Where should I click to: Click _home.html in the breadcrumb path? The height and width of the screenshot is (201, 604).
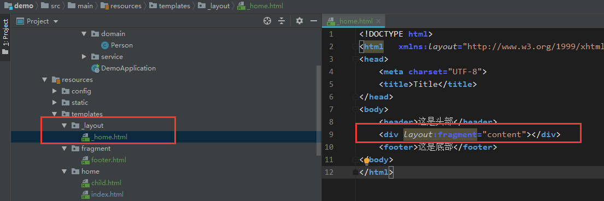pos(260,6)
